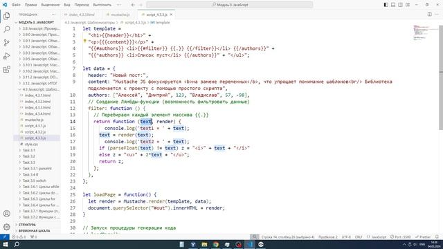The image size is (443, 249).
Task: Change the CRLF end of line setting
Action: (x=359, y=237)
